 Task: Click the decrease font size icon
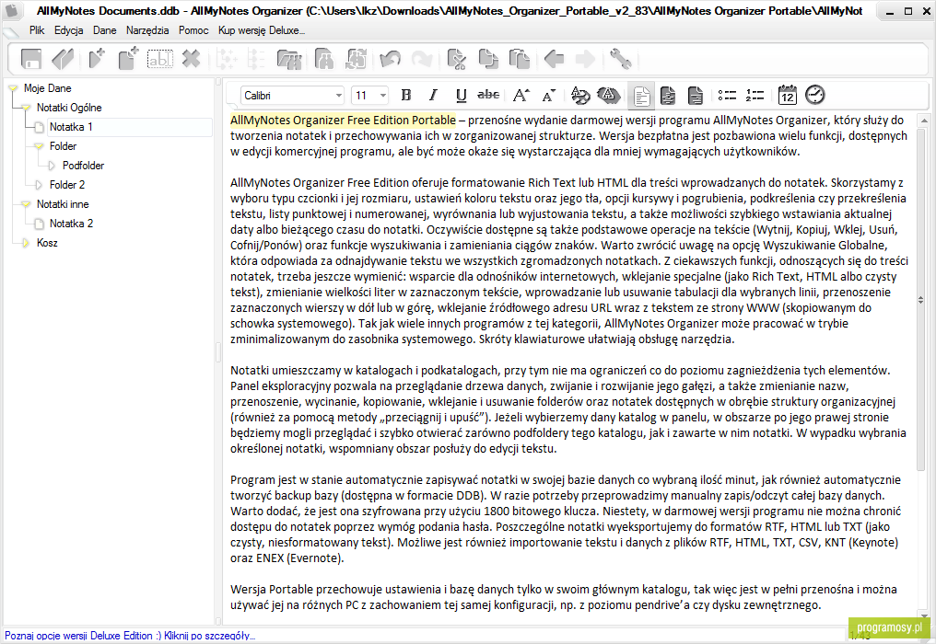[x=548, y=95]
